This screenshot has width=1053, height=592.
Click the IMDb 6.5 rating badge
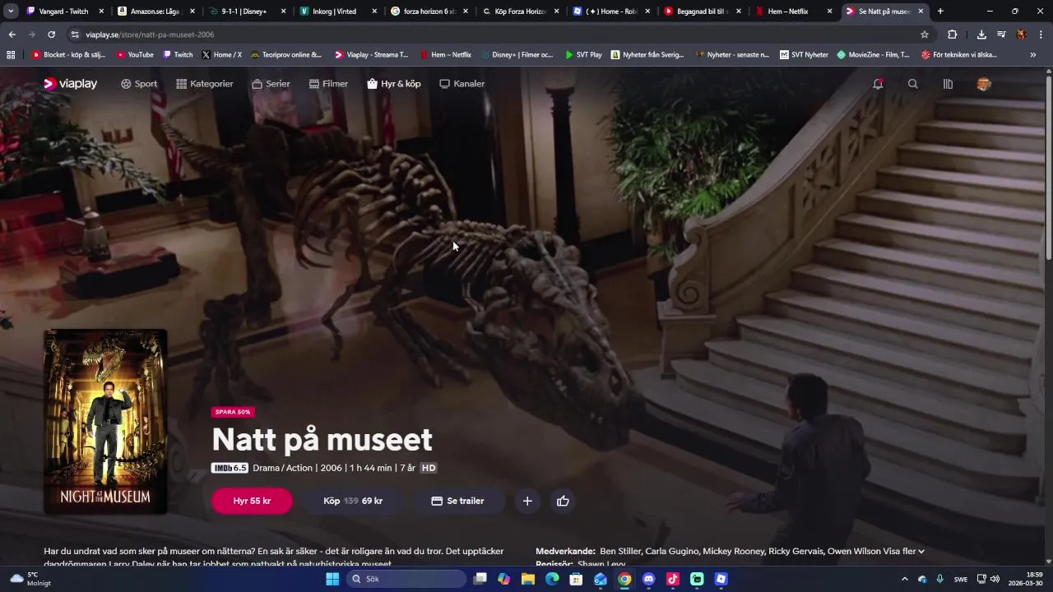pyautogui.click(x=230, y=468)
